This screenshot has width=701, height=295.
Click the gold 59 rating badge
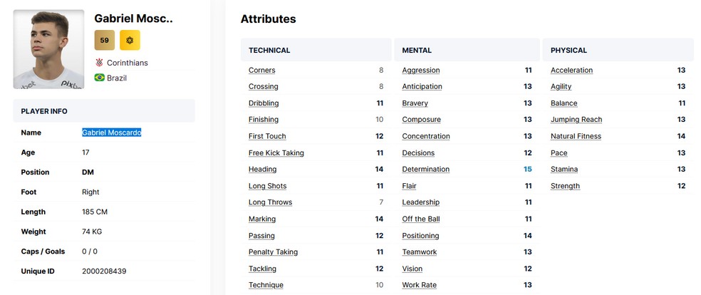(104, 41)
